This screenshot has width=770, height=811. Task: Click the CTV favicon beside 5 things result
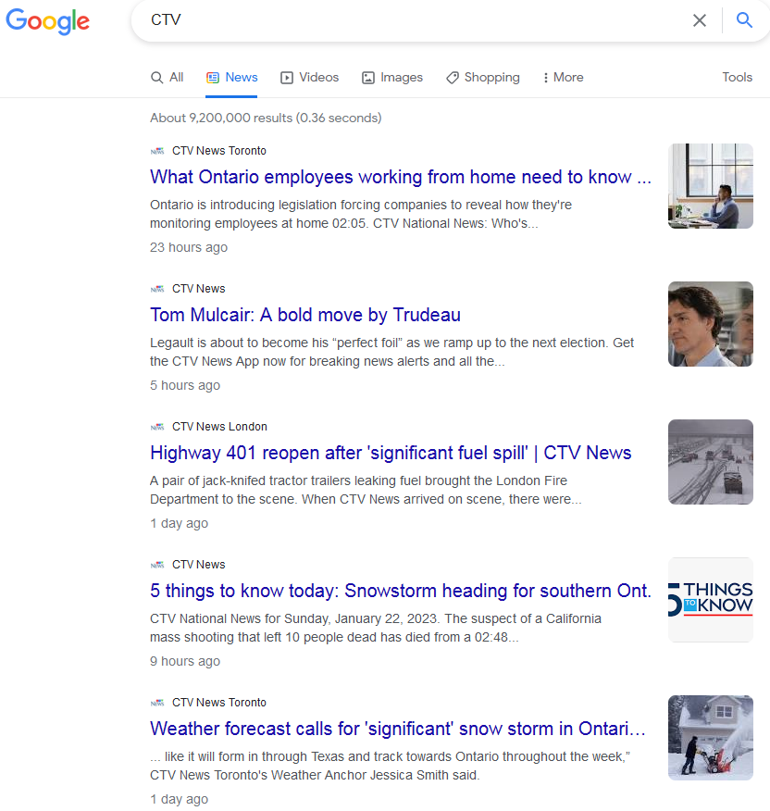click(x=157, y=565)
